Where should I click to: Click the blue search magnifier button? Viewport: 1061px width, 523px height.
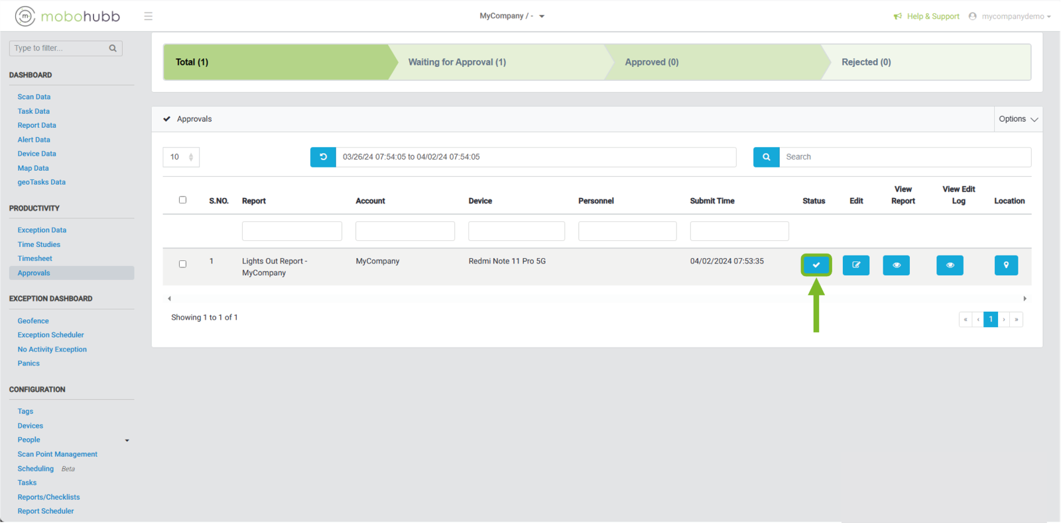click(x=766, y=157)
